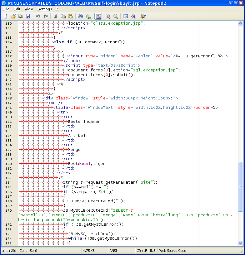
Task: Click the 'Col 1' status bar entry
Action: click(23, 251)
